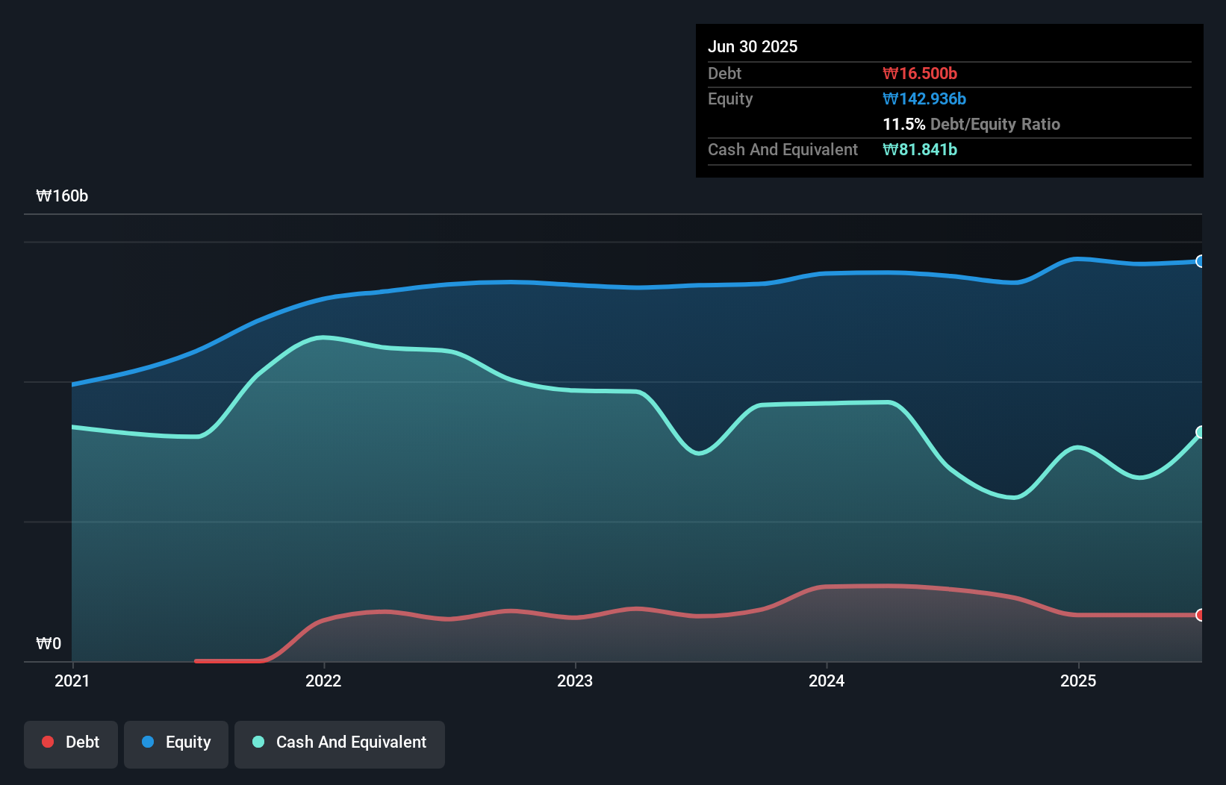Select the 2023 axis label
The width and height of the screenshot is (1226, 785).
pyautogui.click(x=575, y=681)
